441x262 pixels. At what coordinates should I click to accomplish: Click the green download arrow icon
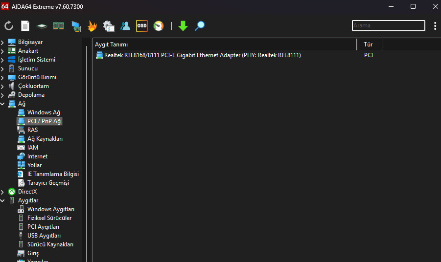point(183,26)
